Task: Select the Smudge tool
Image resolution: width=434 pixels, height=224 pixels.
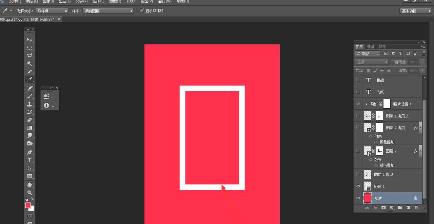Action: (29, 135)
